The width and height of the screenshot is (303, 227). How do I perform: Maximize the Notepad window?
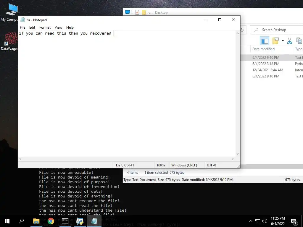220,20
